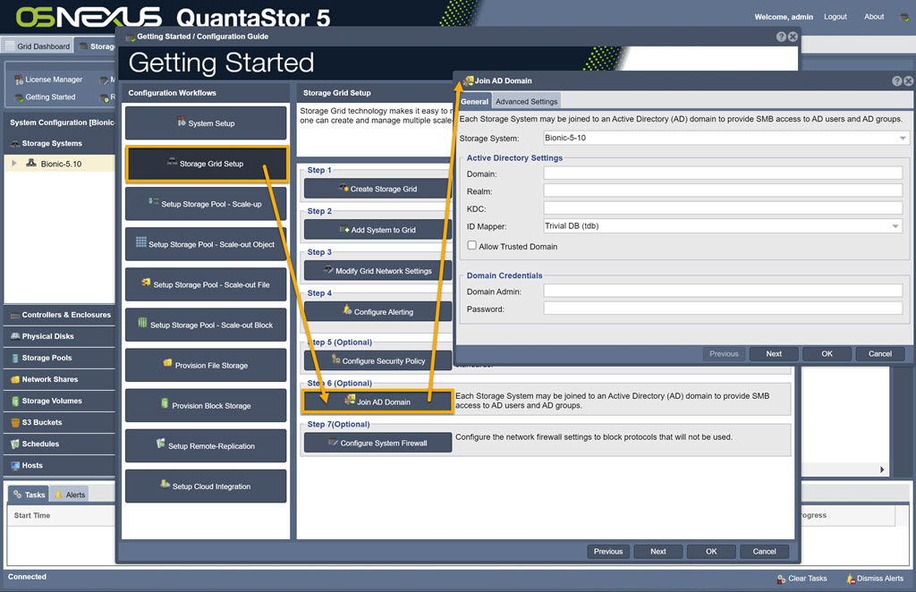Open Setup Storage Pool - Scale-out Block workflow
Screen dimensions: 916x592
206,325
